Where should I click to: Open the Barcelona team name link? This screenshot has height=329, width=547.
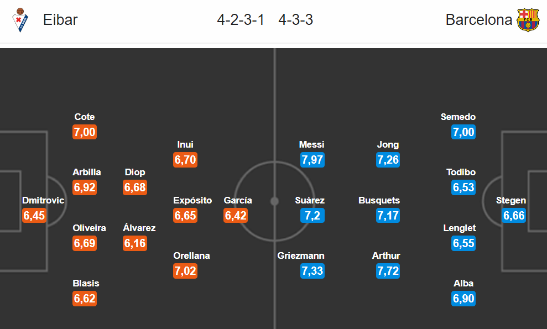pos(478,20)
